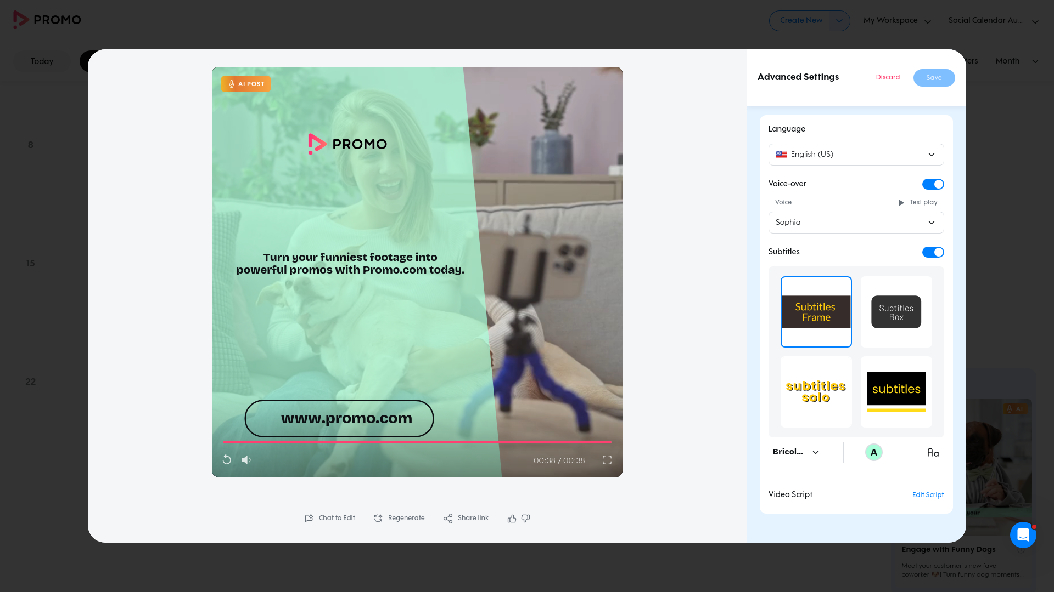Click the Promo logo in header
Viewport: 1054px width, 592px height.
click(47, 20)
